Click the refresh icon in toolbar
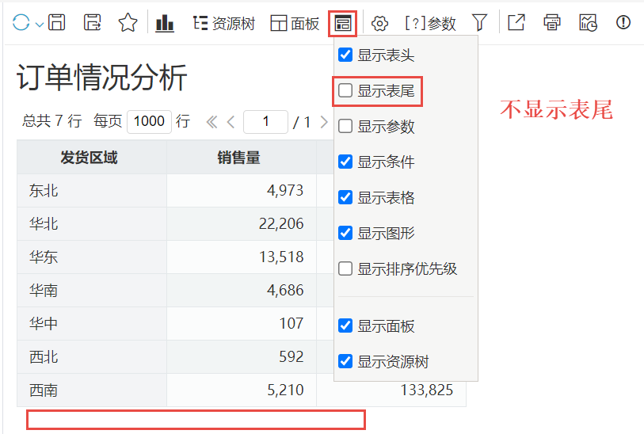644x434 pixels. tap(21, 23)
